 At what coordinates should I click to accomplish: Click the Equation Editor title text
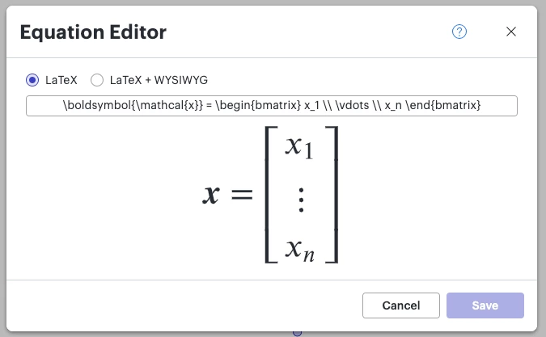click(93, 32)
